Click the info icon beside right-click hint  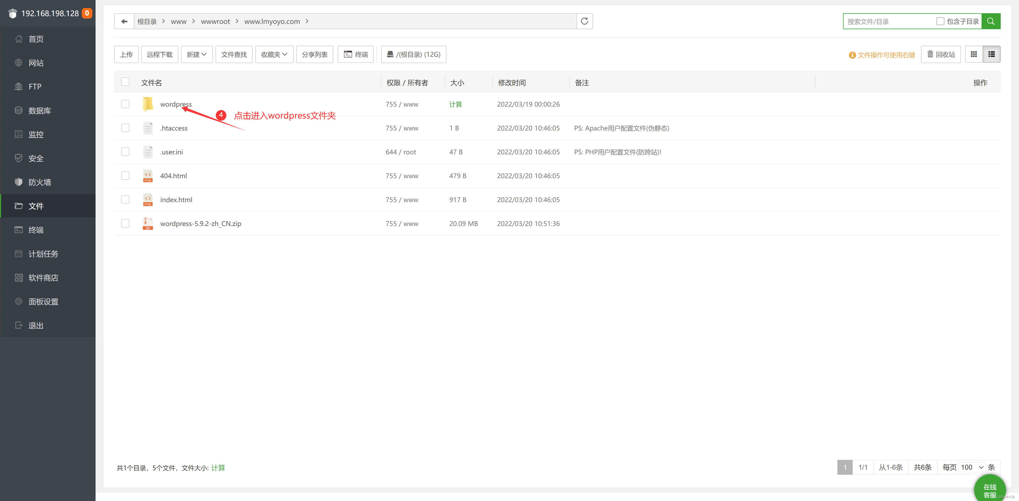[852, 55]
